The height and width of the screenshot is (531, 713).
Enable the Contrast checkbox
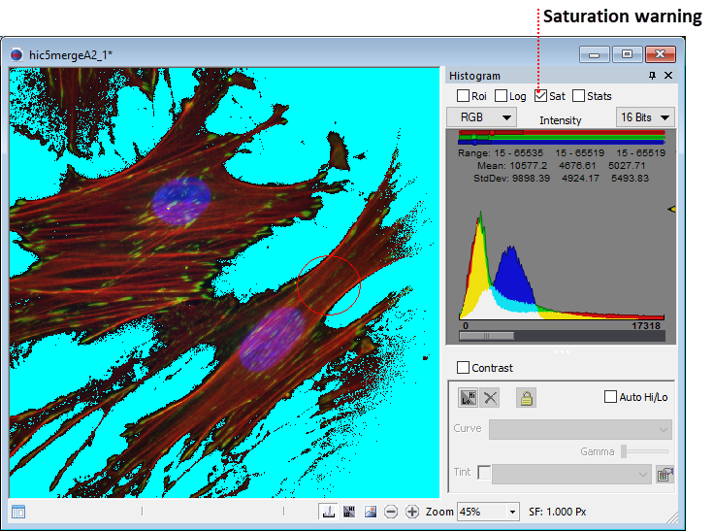coord(463,368)
